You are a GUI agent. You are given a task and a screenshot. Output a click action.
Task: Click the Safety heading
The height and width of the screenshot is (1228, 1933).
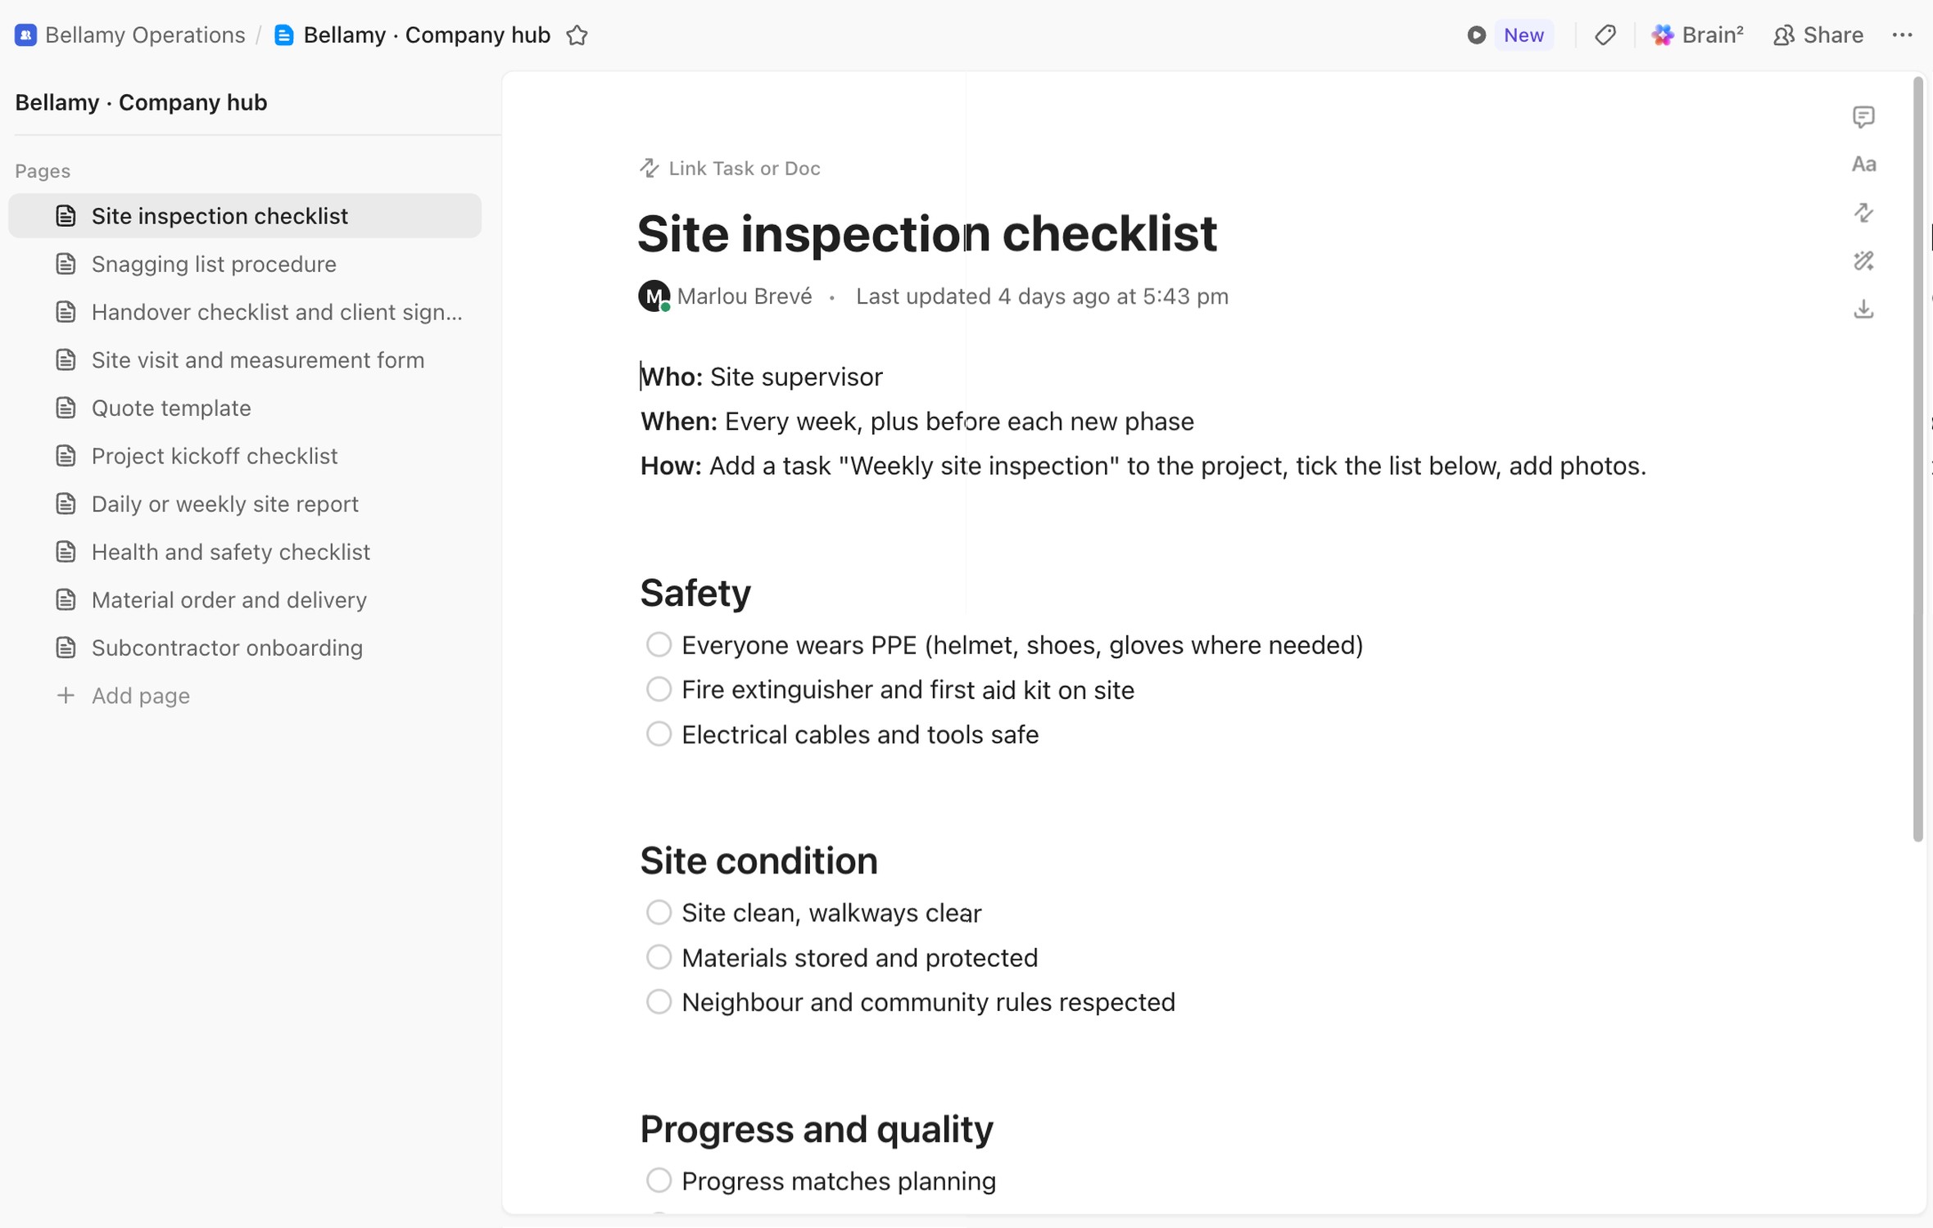pos(695,593)
